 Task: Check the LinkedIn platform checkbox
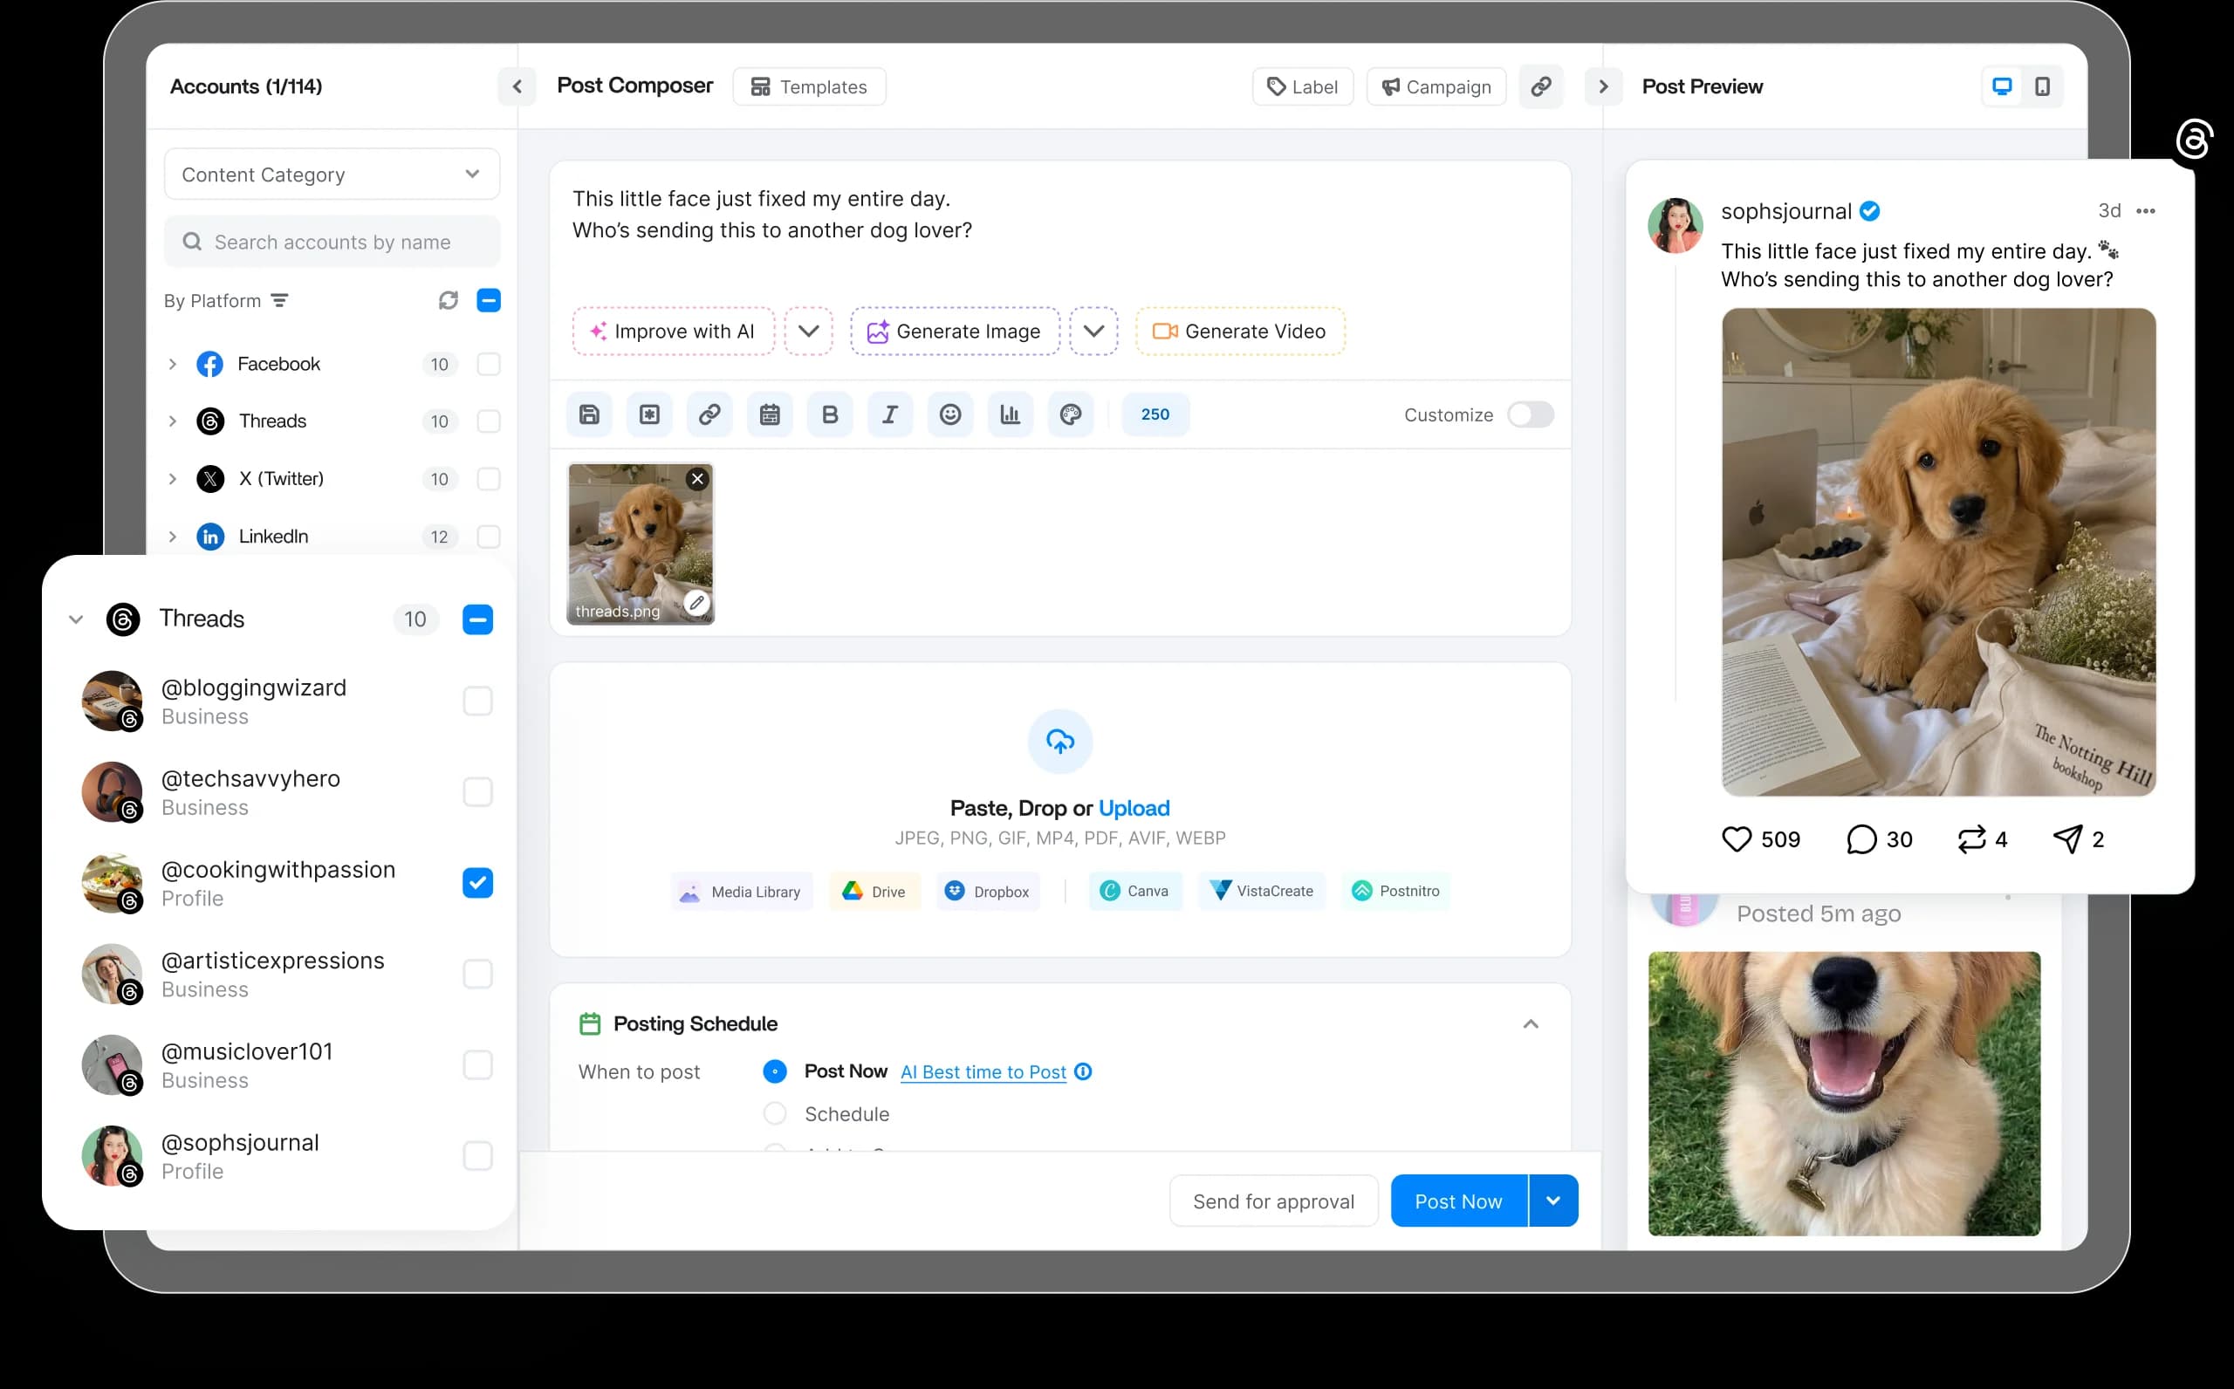click(x=489, y=537)
